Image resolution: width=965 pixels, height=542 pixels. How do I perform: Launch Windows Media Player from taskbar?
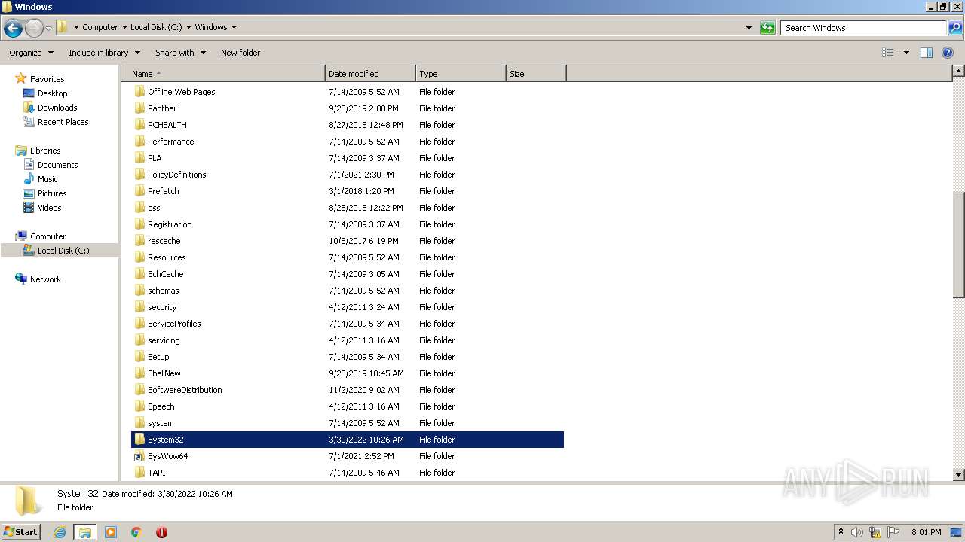point(111,532)
